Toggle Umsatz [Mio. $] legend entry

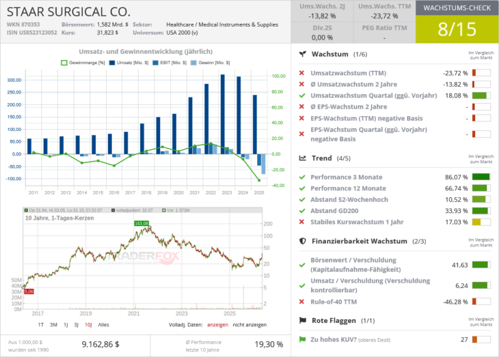pyautogui.click(x=129, y=63)
